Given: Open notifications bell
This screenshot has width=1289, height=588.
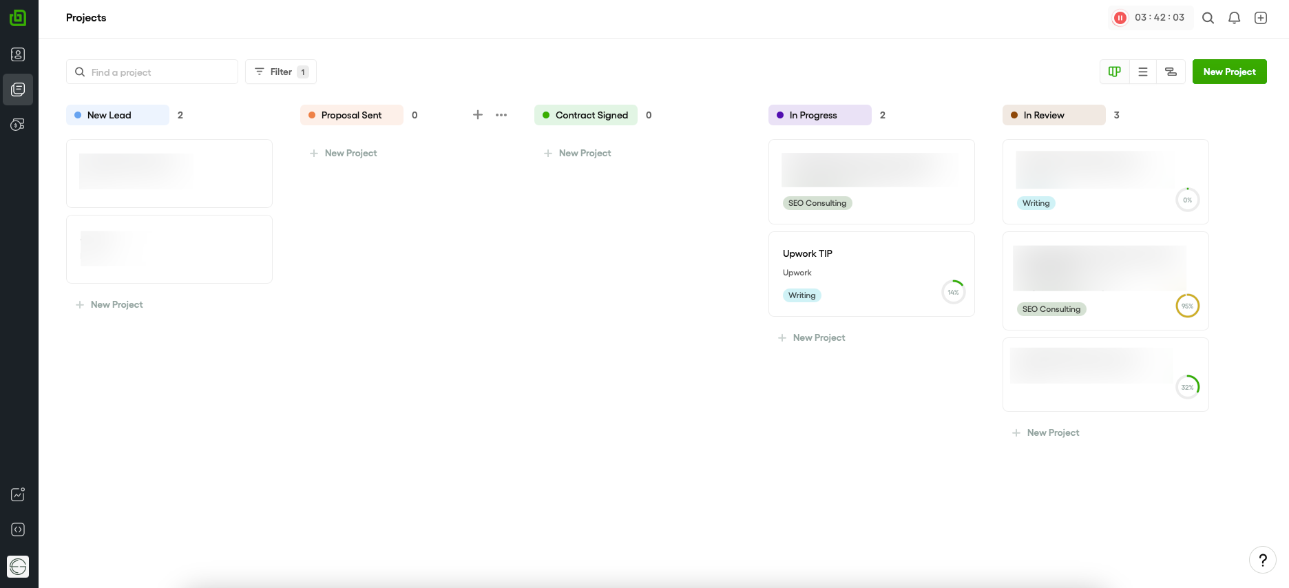Looking at the screenshot, I should tap(1235, 18).
